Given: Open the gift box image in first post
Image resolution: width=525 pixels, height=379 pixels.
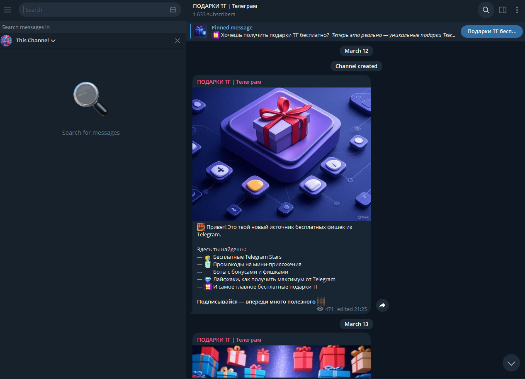Looking at the screenshot, I should point(282,154).
